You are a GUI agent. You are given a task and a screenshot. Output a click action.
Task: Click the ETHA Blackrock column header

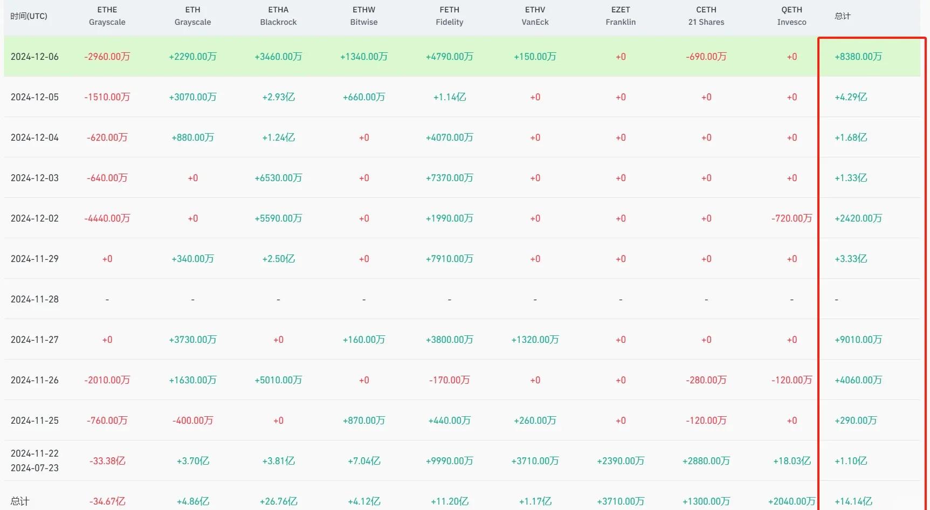click(278, 16)
